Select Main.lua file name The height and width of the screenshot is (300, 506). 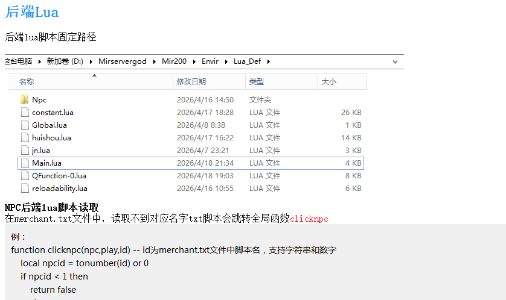click(46, 163)
